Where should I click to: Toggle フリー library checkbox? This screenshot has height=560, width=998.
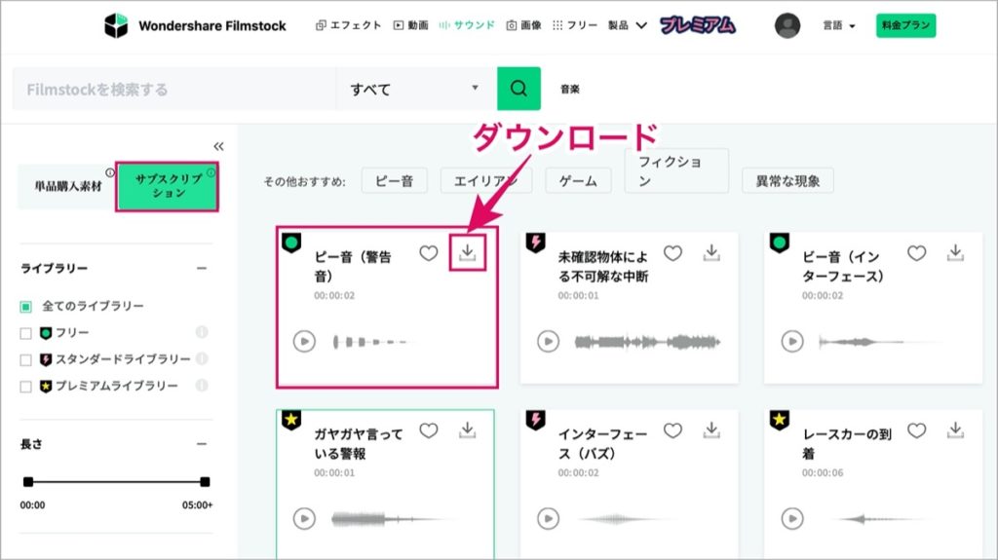point(25,333)
